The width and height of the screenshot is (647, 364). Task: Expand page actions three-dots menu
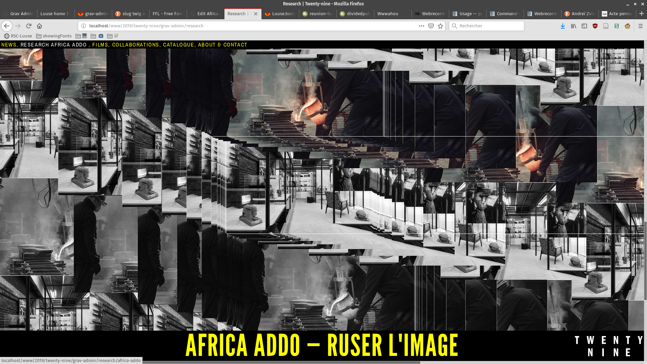pyautogui.click(x=421, y=26)
